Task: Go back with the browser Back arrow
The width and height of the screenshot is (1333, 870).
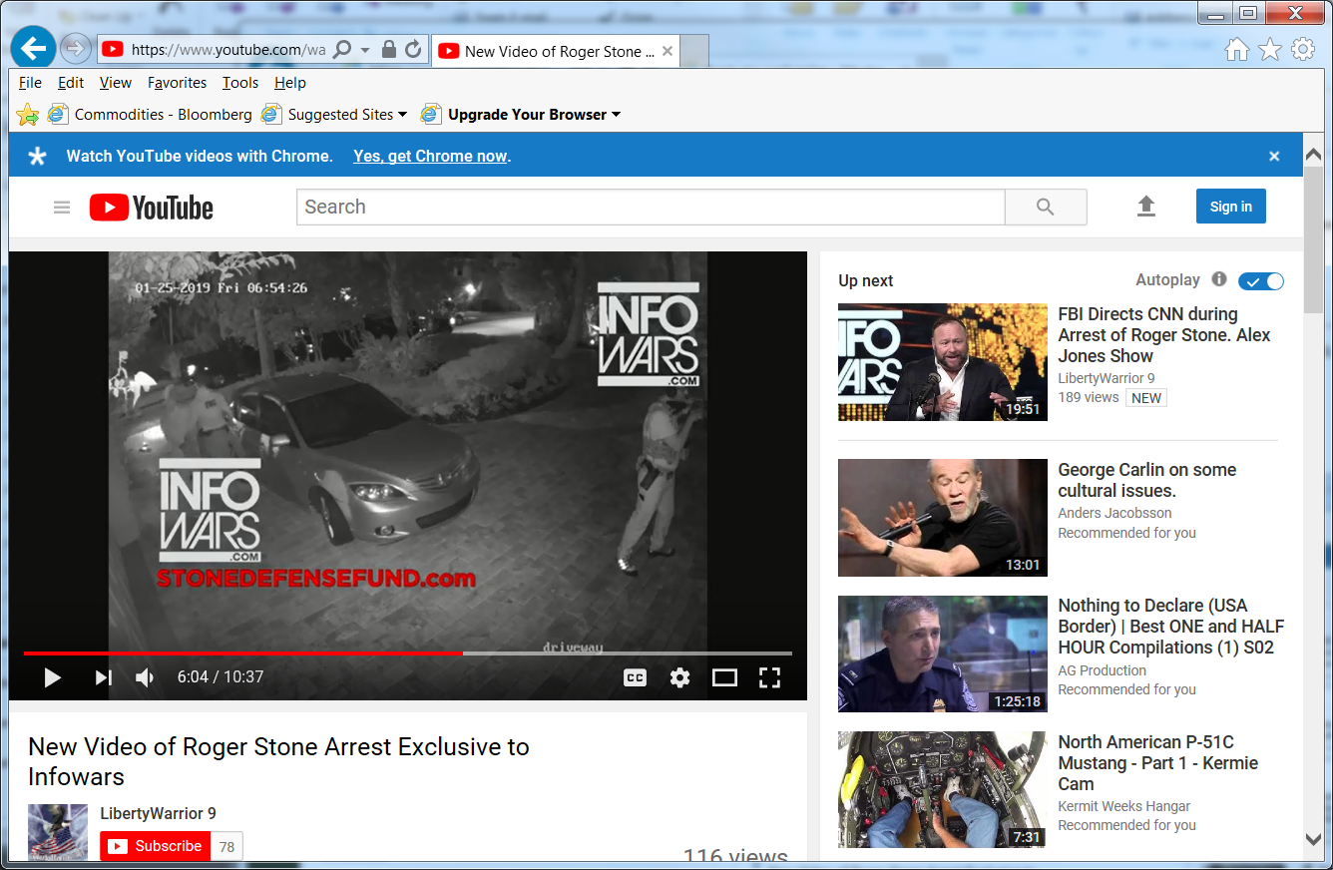Action: 33,48
